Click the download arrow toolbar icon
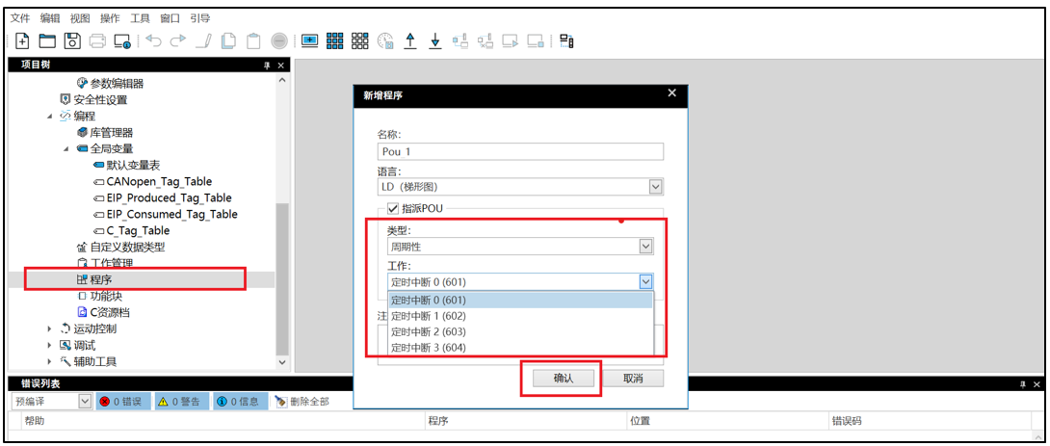Image resolution: width=1050 pixels, height=446 pixels. [434, 40]
